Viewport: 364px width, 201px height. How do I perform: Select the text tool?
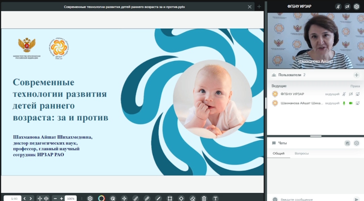[215, 198]
